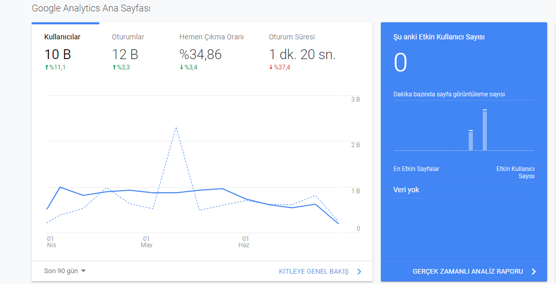Screen dimensions: 556x284
Task: Click the 3 B y-axis label
Action: point(355,100)
